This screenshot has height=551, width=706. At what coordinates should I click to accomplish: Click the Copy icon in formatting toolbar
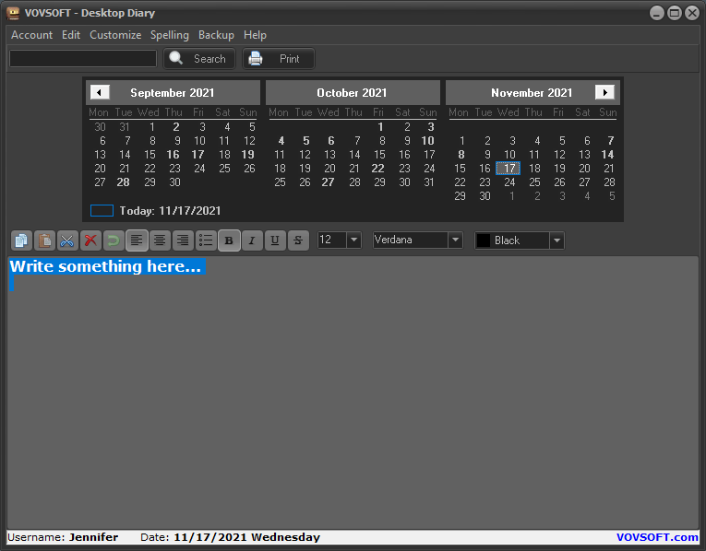pos(21,240)
